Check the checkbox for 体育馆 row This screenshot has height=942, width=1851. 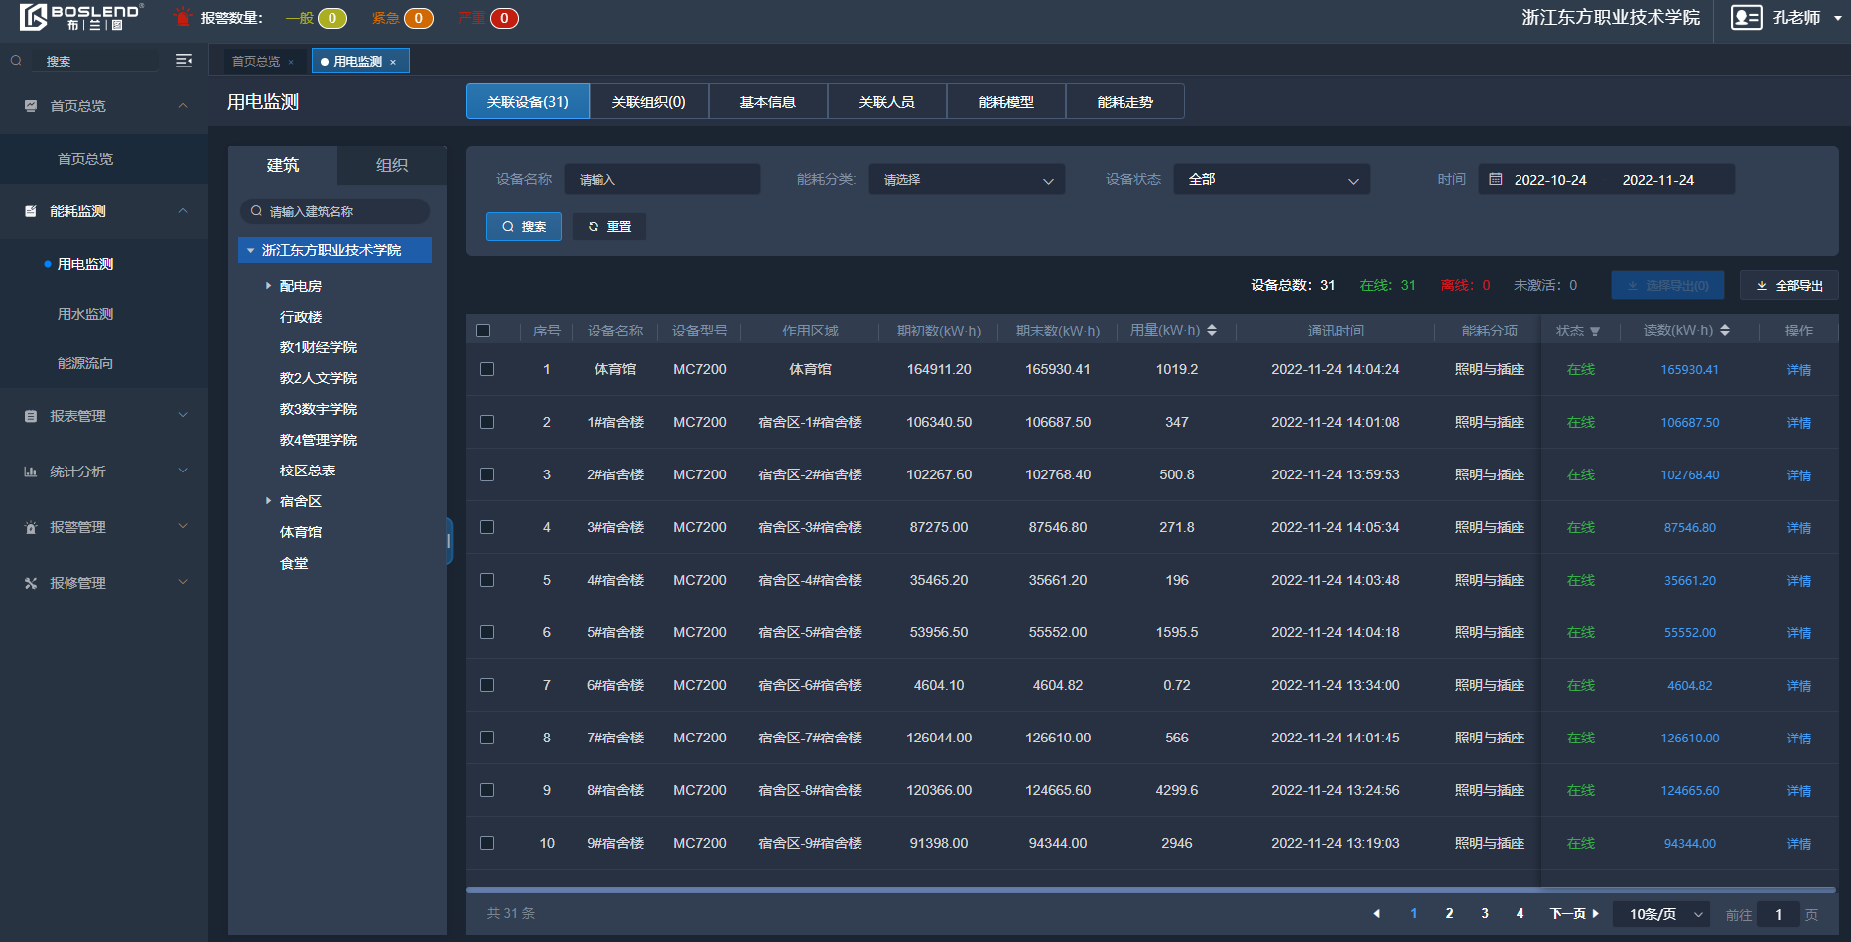click(x=486, y=368)
